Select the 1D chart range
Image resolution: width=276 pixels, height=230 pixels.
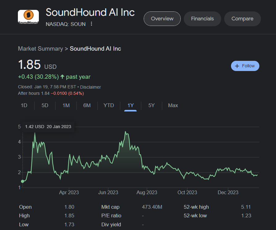tap(24, 105)
